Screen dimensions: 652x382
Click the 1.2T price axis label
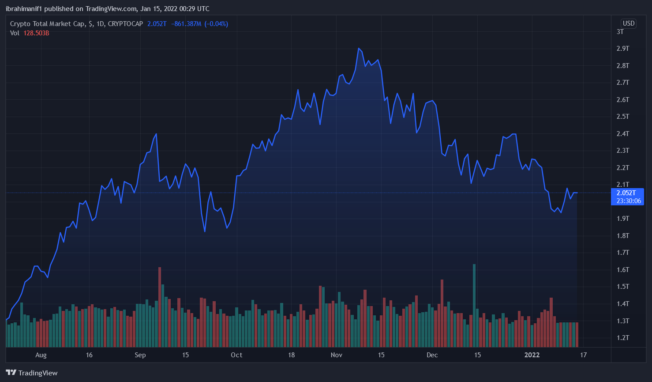pyautogui.click(x=623, y=338)
